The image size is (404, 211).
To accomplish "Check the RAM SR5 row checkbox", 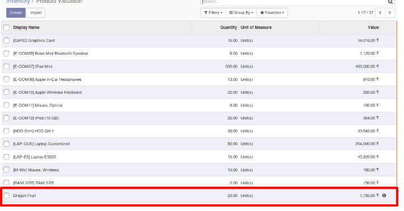I will pyautogui.click(x=6, y=183).
